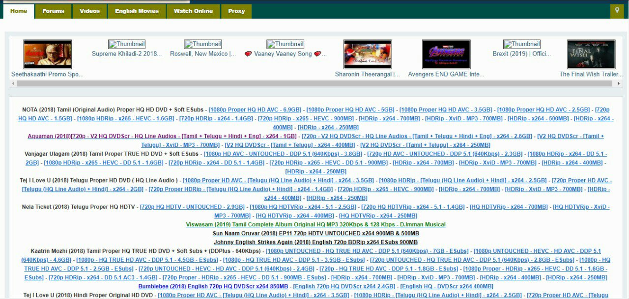Open Nela Ticket HQ HDTVRip x264 250MB link

click(x=378, y=216)
